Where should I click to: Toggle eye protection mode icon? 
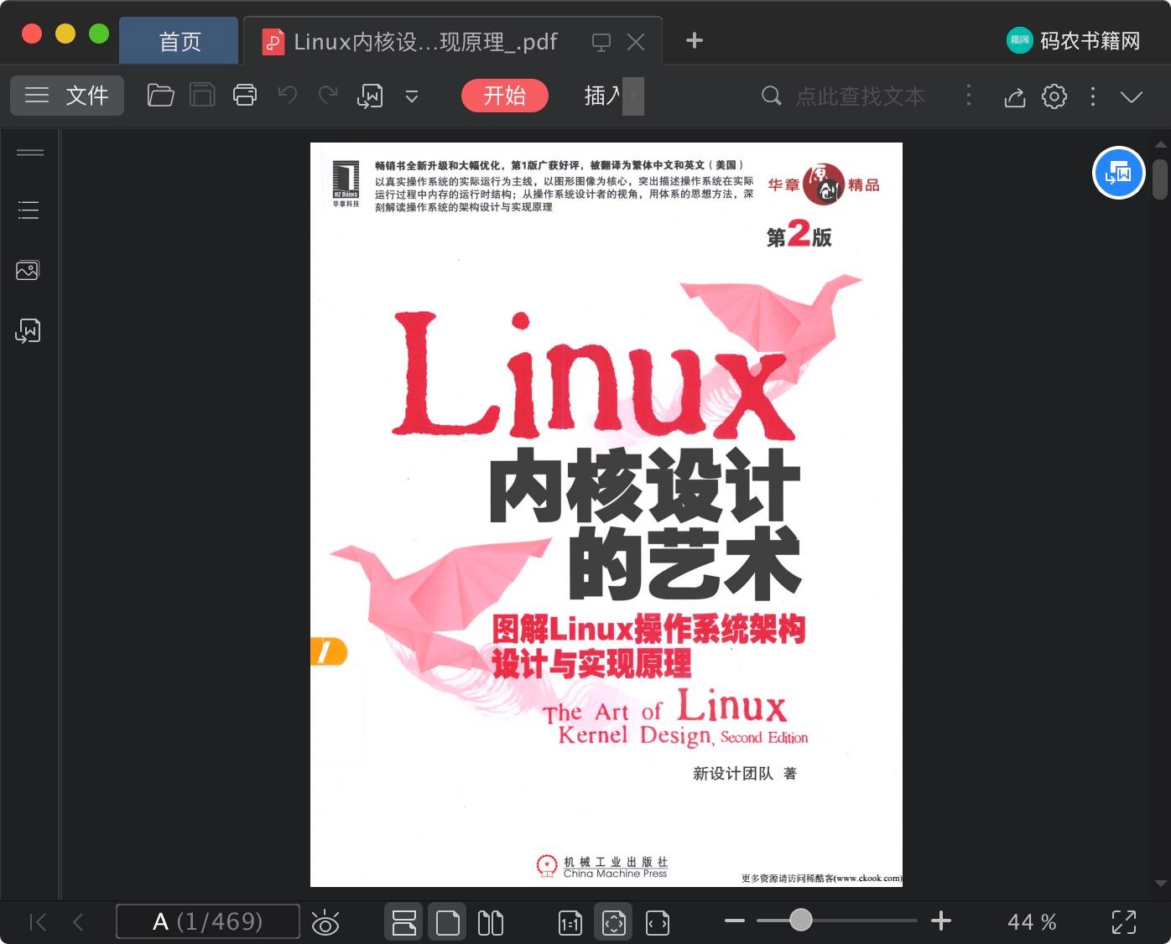coord(325,922)
